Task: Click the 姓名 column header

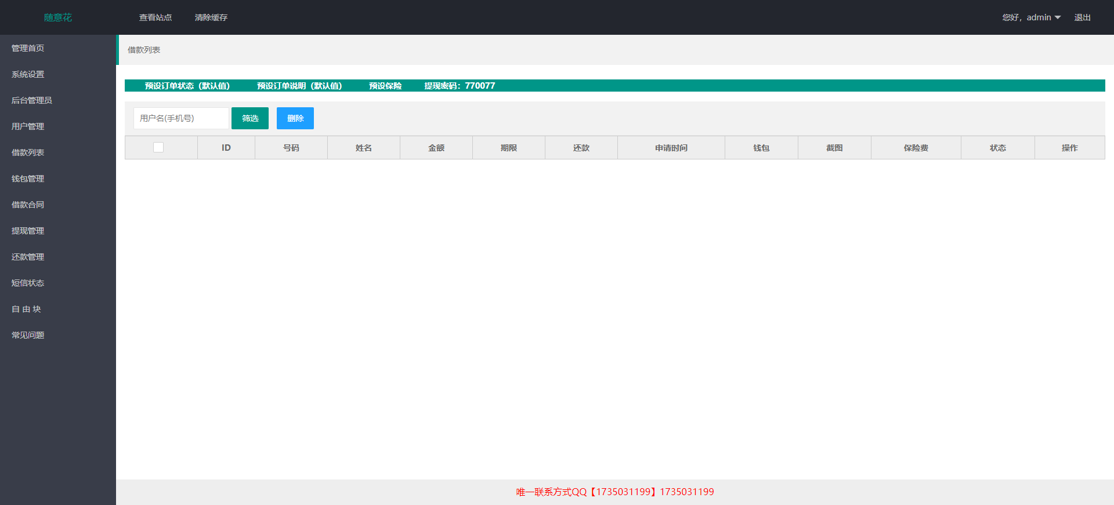Action: 364,148
